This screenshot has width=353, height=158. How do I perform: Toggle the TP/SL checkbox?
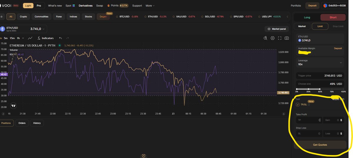tap(298, 105)
